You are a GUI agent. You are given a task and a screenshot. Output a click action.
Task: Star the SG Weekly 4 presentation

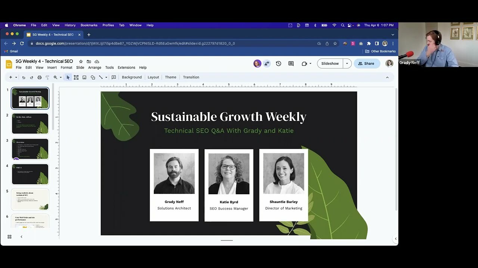[x=80, y=61]
